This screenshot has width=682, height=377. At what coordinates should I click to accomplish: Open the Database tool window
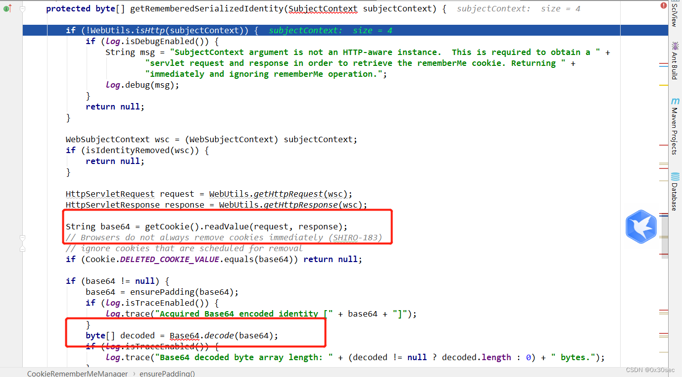pyautogui.click(x=674, y=192)
